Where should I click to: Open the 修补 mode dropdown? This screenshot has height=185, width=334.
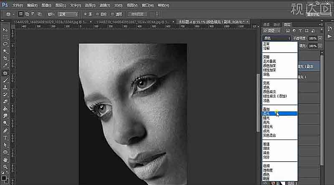pos(68,14)
